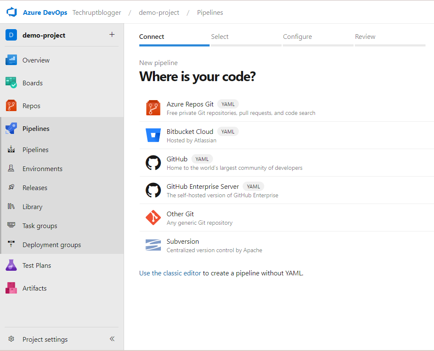Click the Azure DevOps logo icon
The image size is (434, 351).
click(x=11, y=12)
